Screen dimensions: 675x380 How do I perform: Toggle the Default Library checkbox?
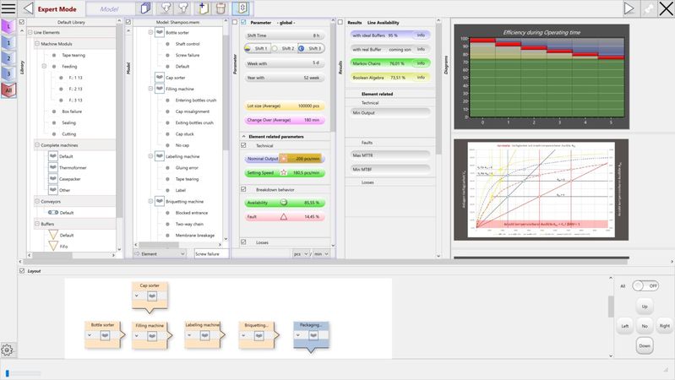[x=23, y=22]
